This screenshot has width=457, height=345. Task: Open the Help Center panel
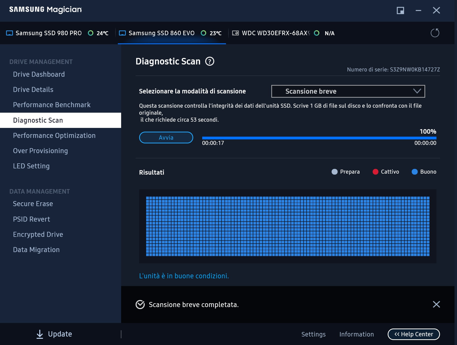[x=413, y=334]
